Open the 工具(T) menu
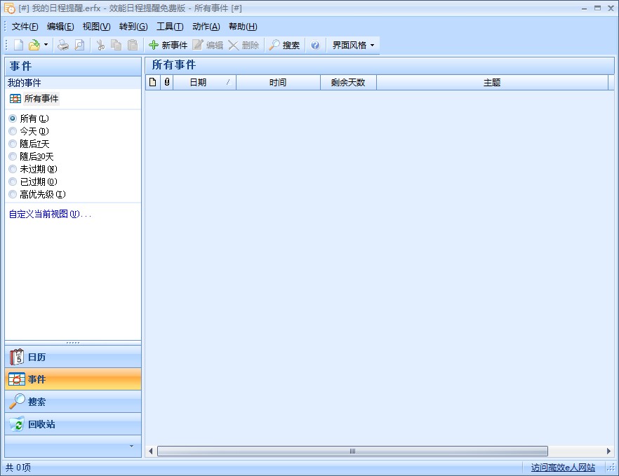 point(170,27)
